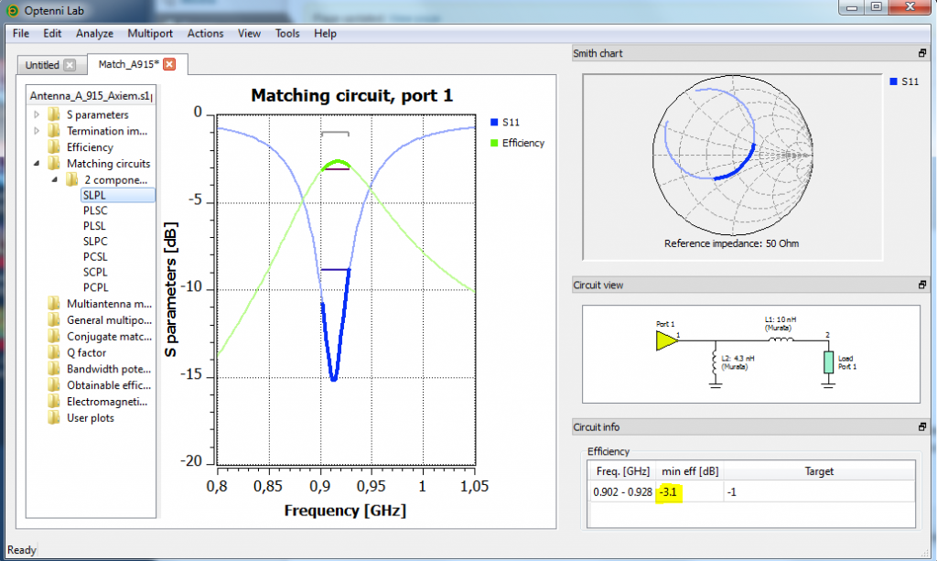Click the highlighted -3.1 efficiency value
The width and height of the screenshot is (937, 561).
tap(669, 491)
